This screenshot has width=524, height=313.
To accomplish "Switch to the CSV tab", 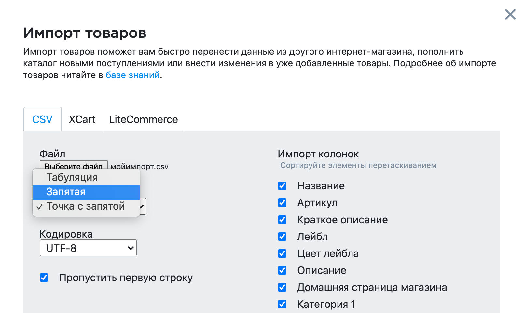I will pos(42,119).
